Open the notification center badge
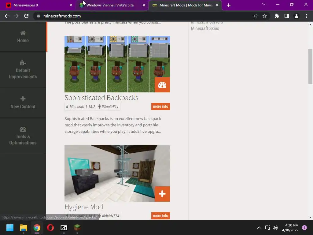The image size is (313, 235). pyautogui.click(x=304, y=228)
